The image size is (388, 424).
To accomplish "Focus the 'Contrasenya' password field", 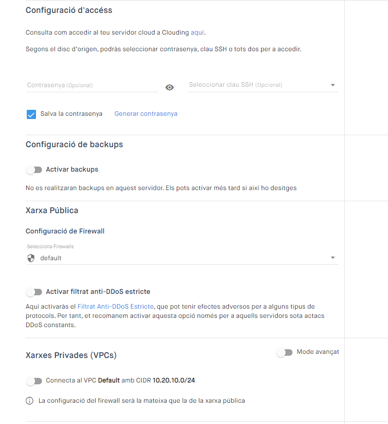I will tap(91, 85).
